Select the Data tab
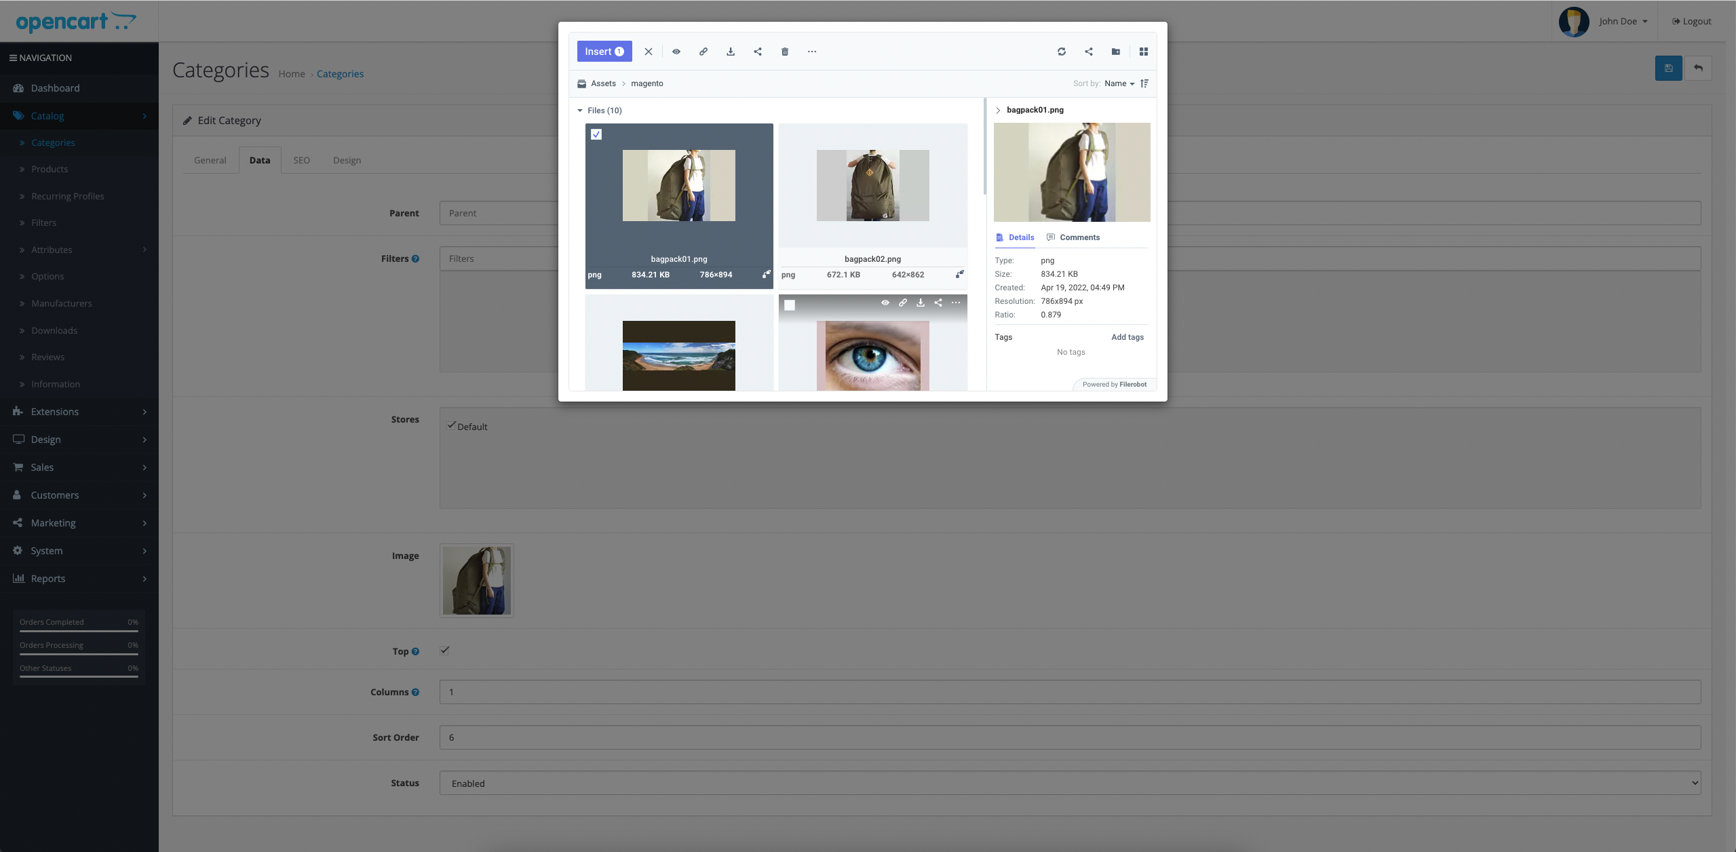The width and height of the screenshot is (1736, 852). click(260, 160)
